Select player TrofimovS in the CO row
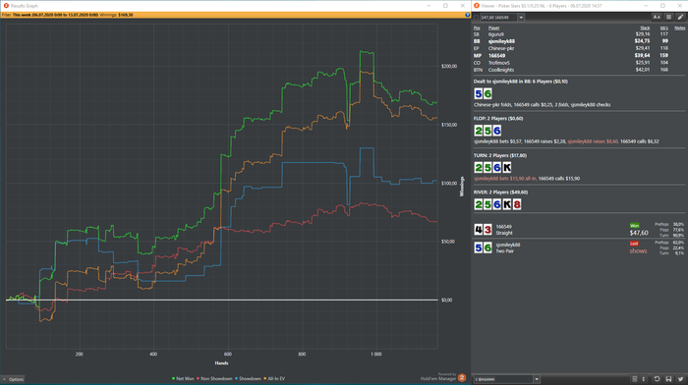The height and width of the screenshot is (385, 688). (499, 63)
